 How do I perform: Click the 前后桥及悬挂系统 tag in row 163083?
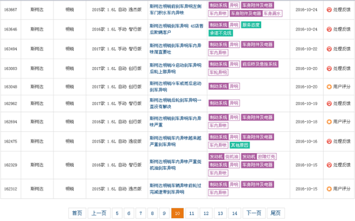260,64
